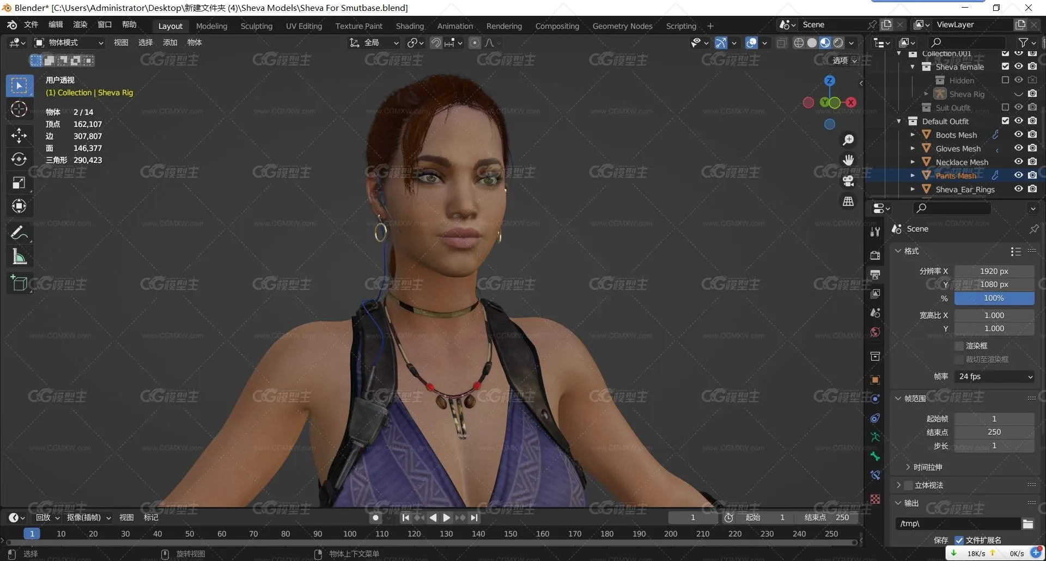This screenshot has width=1046, height=561.
Task: Switch to rendered viewport shading
Action: click(838, 42)
